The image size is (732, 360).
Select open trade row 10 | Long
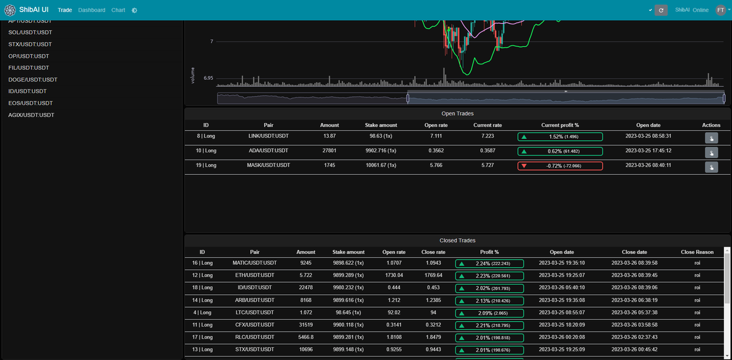(x=457, y=151)
